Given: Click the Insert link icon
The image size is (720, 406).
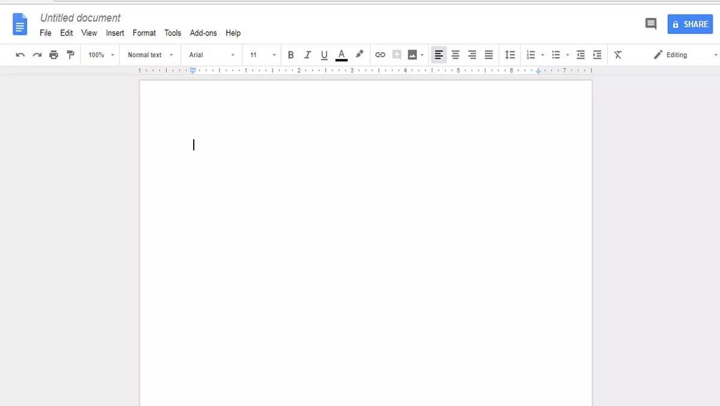Looking at the screenshot, I should point(380,54).
